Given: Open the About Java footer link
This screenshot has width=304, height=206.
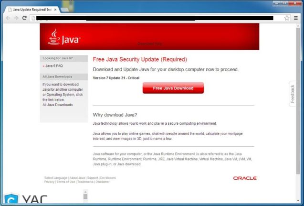Looking at the screenshot, I should (77, 178).
